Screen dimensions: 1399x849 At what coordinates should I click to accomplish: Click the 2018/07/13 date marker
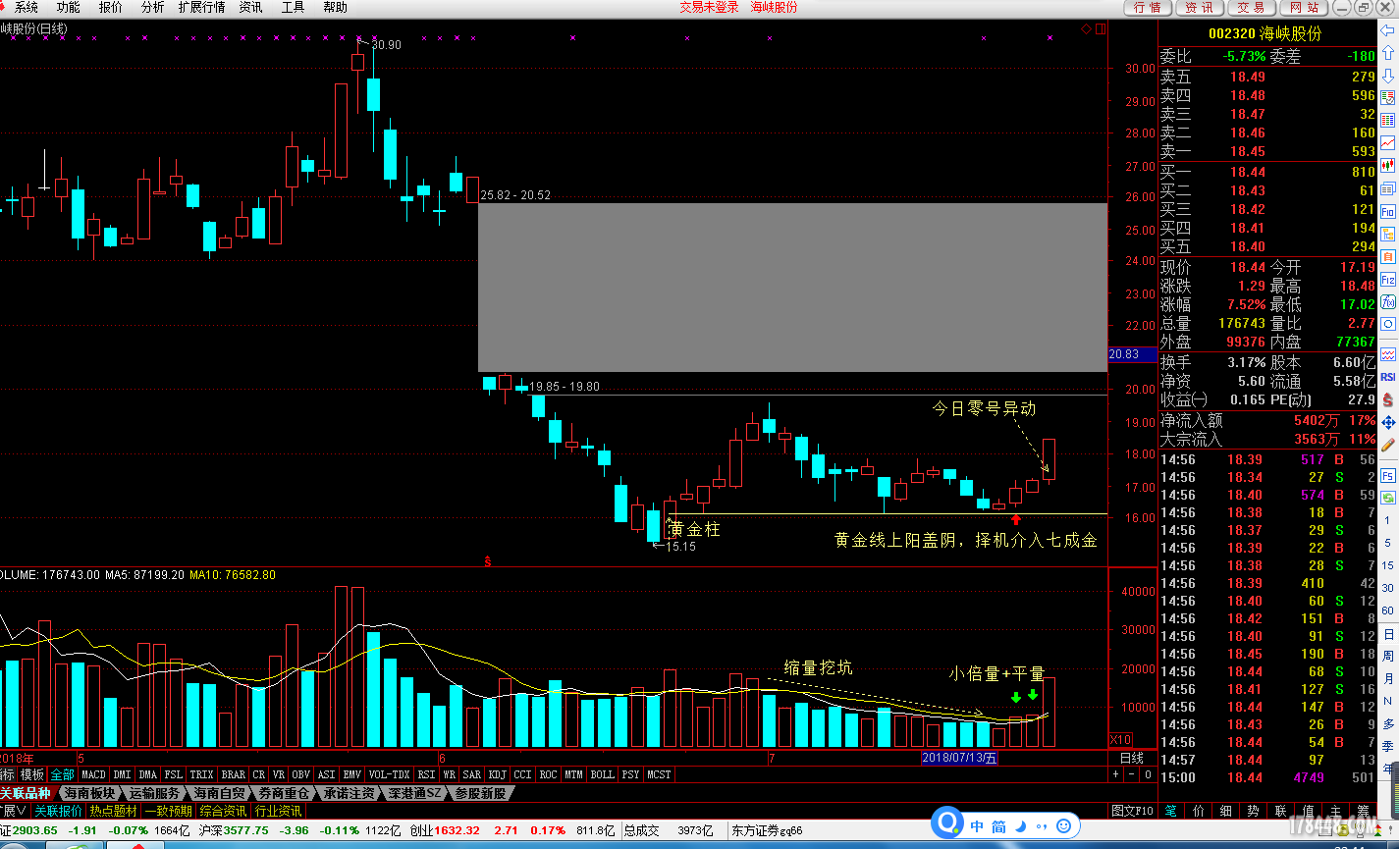point(959,758)
